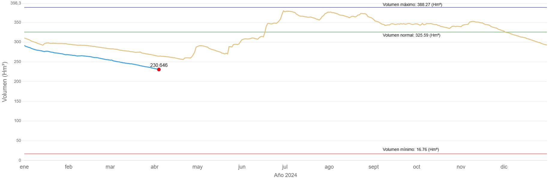Click the 0 y-axis tick label
This screenshot has width=549, height=180.
pyautogui.click(x=20, y=160)
